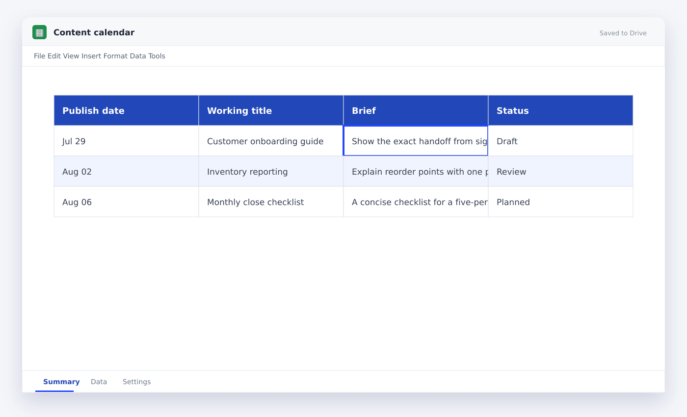Select the Publish date column header

point(126,110)
